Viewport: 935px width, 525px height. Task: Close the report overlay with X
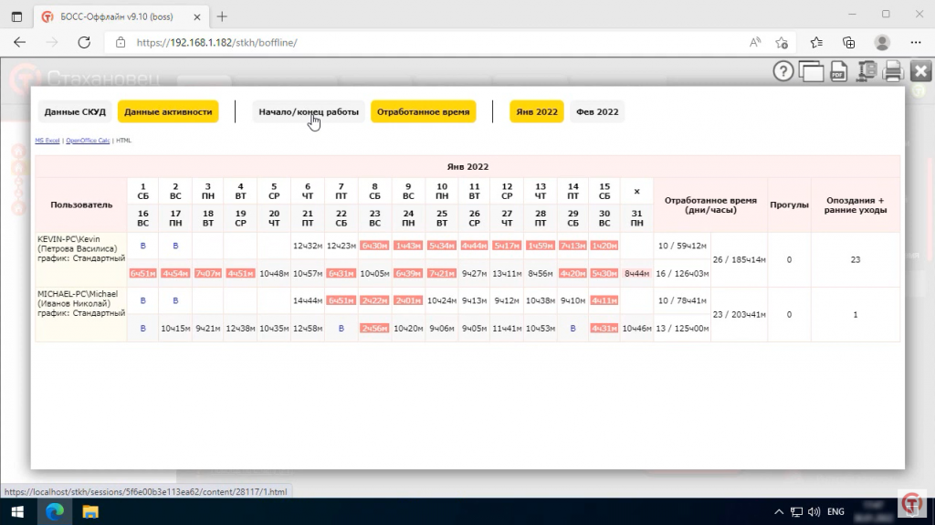click(x=920, y=71)
